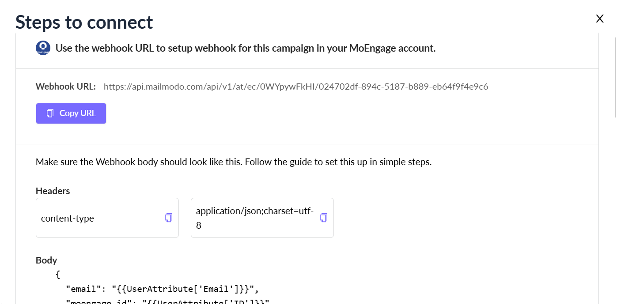Click the Copy URL button
The width and height of the screenshot is (617, 305).
click(x=71, y=113)
